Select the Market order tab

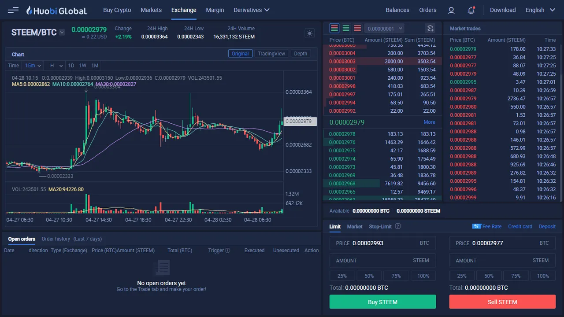pos(355,226)
